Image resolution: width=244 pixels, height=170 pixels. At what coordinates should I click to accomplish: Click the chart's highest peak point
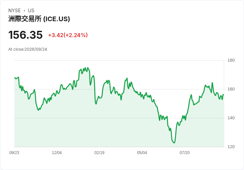pyautogui.click(x=85, y=68)
